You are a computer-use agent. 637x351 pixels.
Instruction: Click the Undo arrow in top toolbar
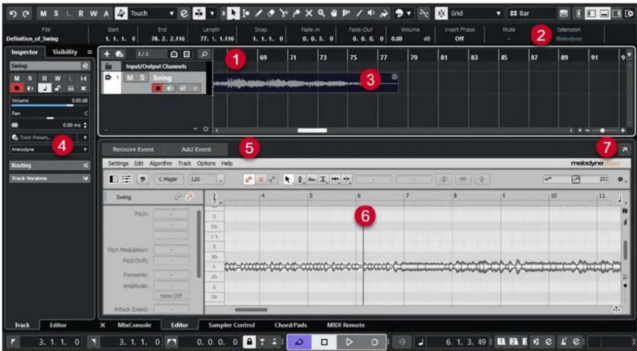pos(13,13)
